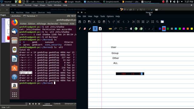Select the Pen tool in Xournal
Image resolution: width=194 pixels, height=109 pixels.
(80, 29)
